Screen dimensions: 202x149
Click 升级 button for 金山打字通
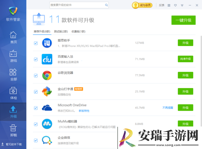click(186, 91)
